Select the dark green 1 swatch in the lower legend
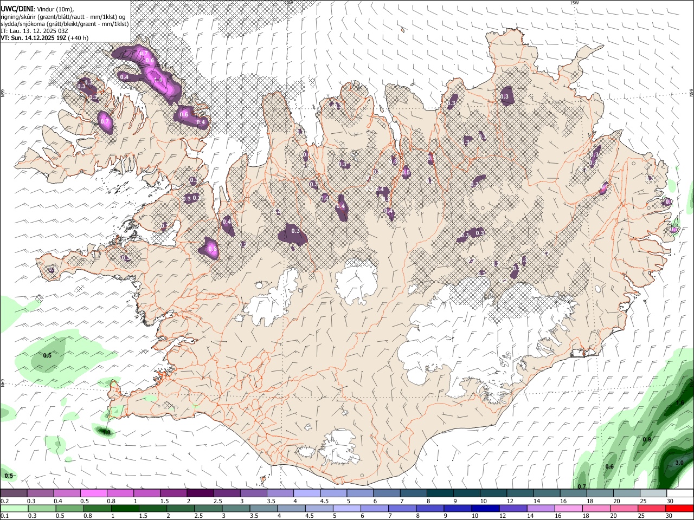 coord(125,508)
